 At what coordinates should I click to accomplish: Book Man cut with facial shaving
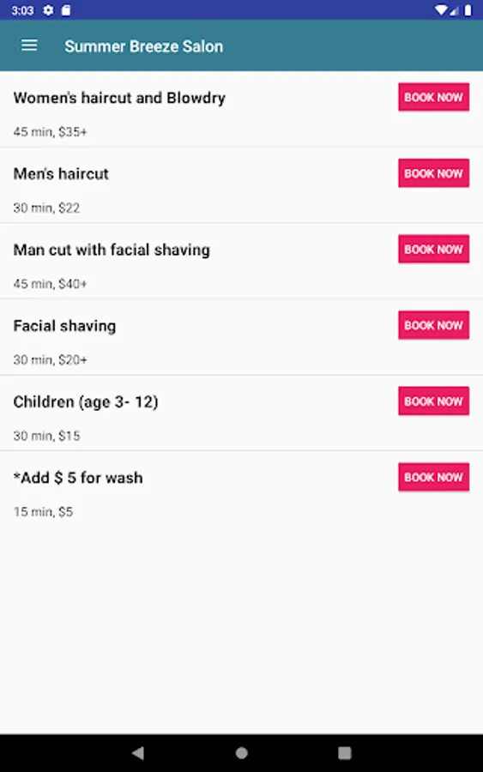click(434, 249)
